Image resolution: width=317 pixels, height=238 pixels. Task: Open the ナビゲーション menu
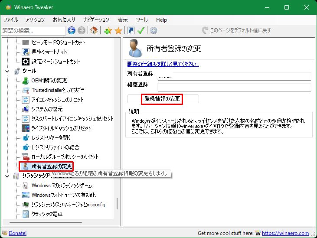point(96,20)
